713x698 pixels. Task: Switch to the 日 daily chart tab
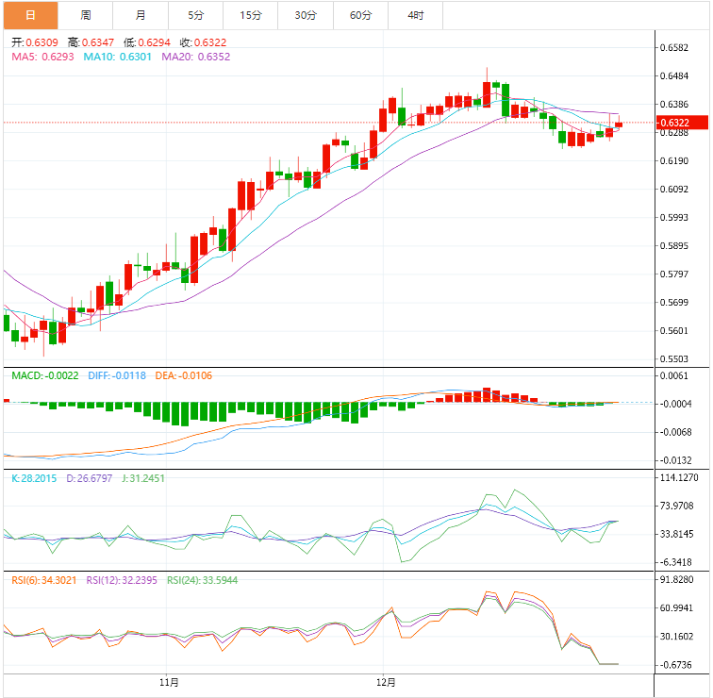tap(30, 15)
